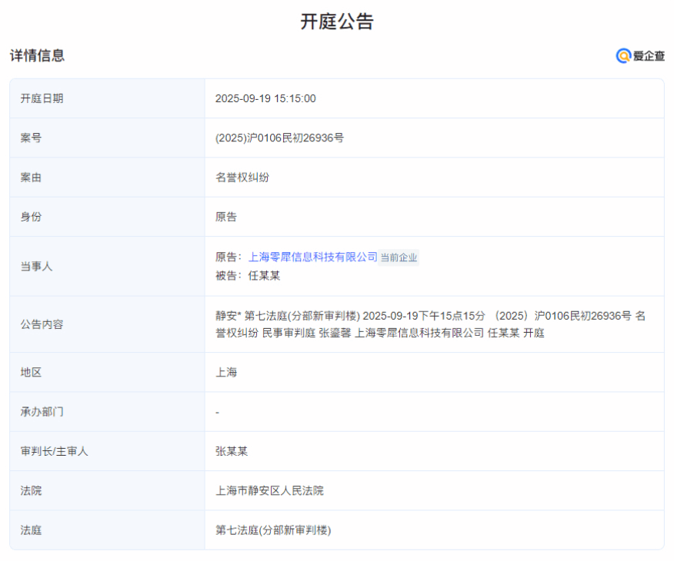
Task: Click the presiding judge name 张某某
Action: pos(232,452)
